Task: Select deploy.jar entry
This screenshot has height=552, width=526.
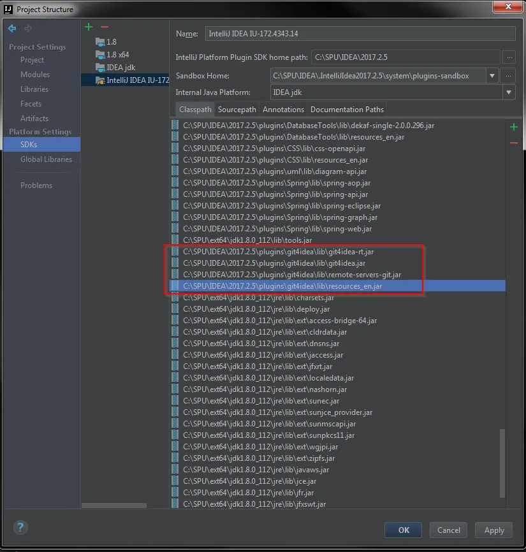Action: tap(338, 309)
